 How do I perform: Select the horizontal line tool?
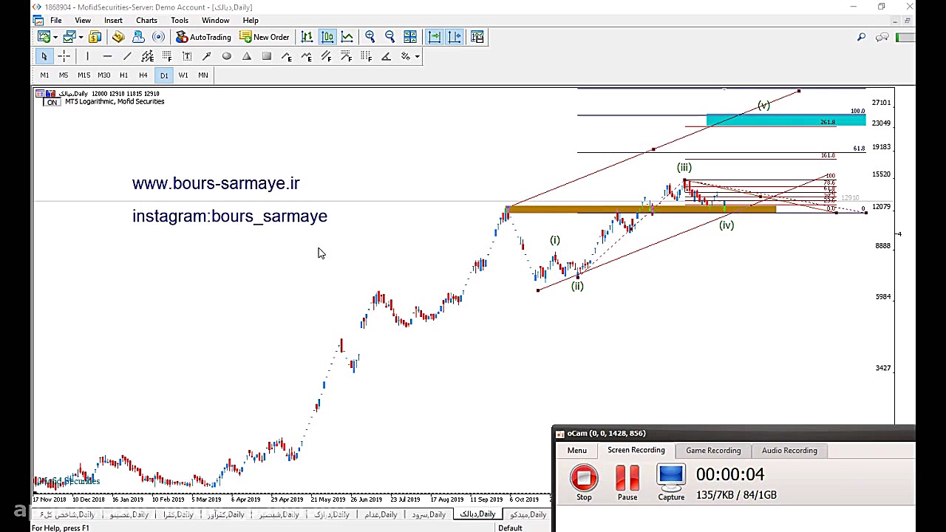[x=107, y=56]
